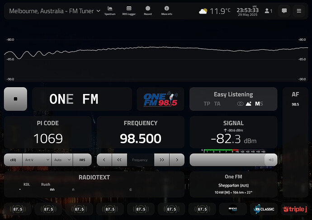Screen dimensions: 312x220
Task: Start recording with the Record button
Action: click(x=148, y=11)
